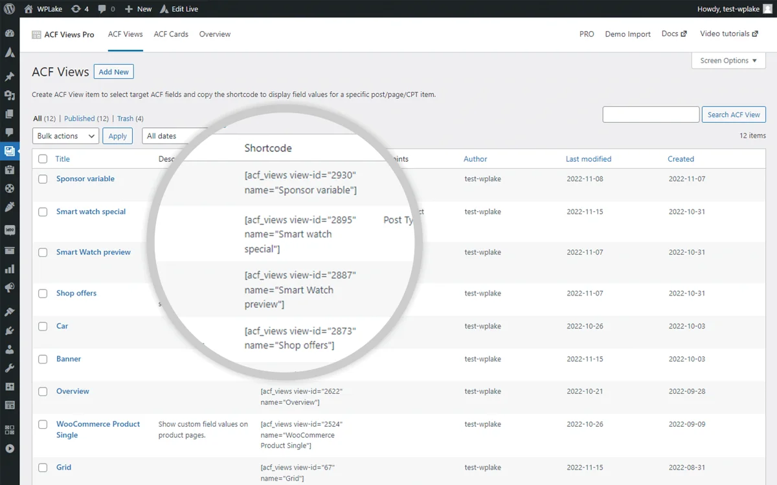The image size is (777, 485).
Task: Sort the table by Last modified
Action: [589, 159]
